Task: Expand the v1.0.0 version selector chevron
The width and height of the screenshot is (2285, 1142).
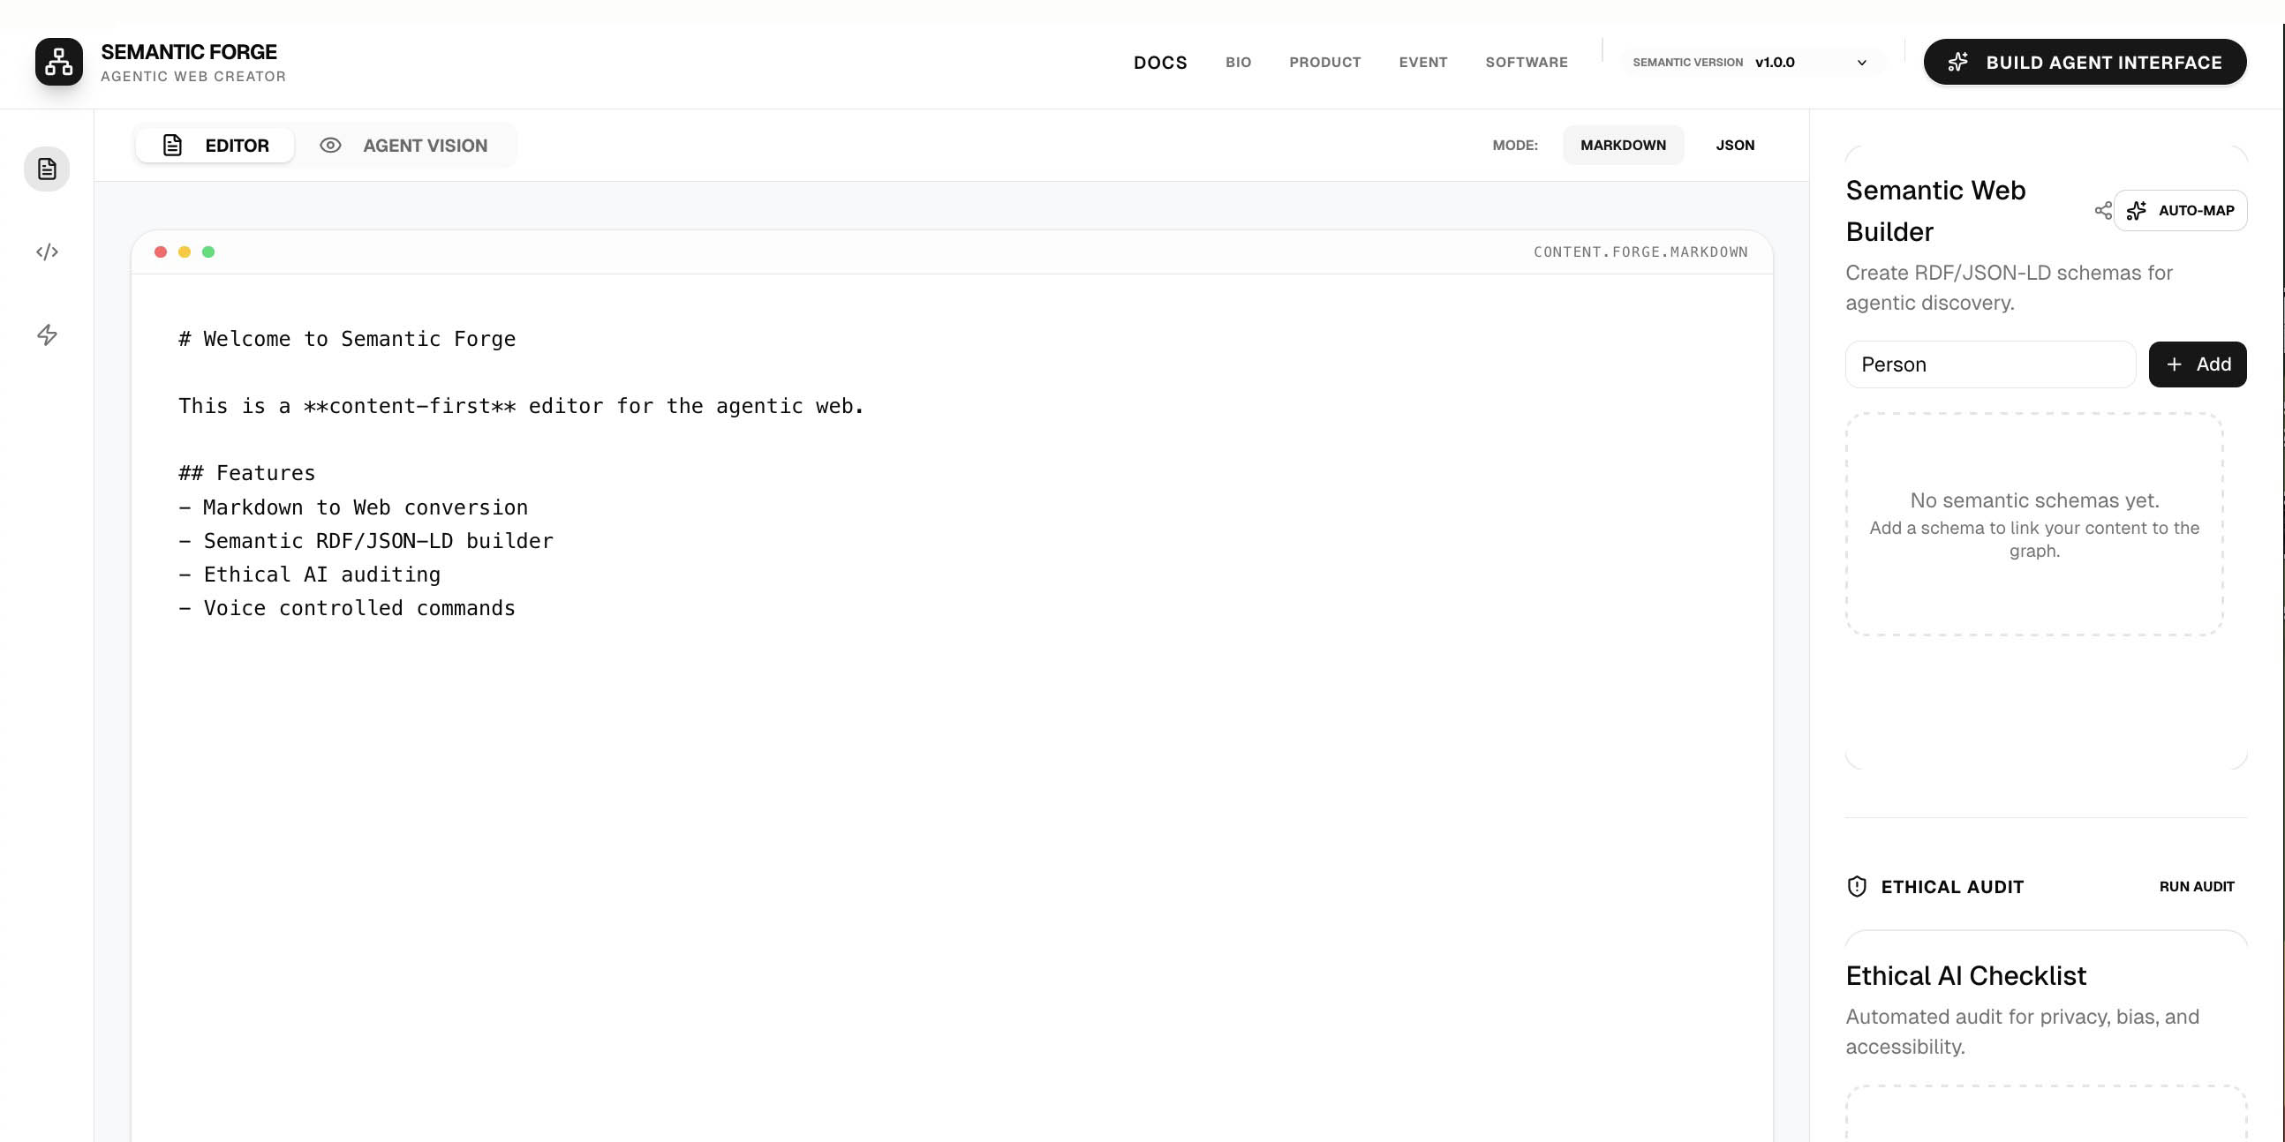Action: click(x=1861, y=62)
